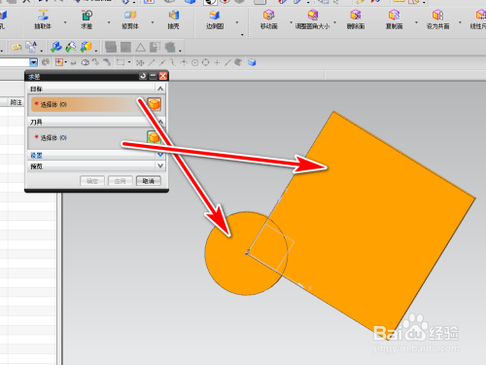Viewport: 486px width, 365px height.
Task: Open the dropdown arrow next to 抽取体
Action: (65, 22)
